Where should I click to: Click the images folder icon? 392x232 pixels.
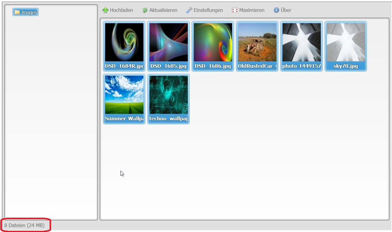point(17,12)
